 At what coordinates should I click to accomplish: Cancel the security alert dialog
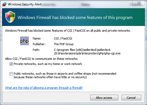tap(131, 98)
